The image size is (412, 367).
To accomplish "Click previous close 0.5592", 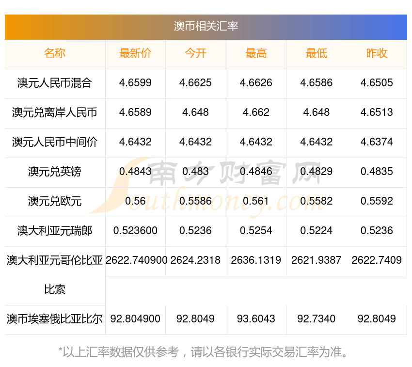I will 377,201.
